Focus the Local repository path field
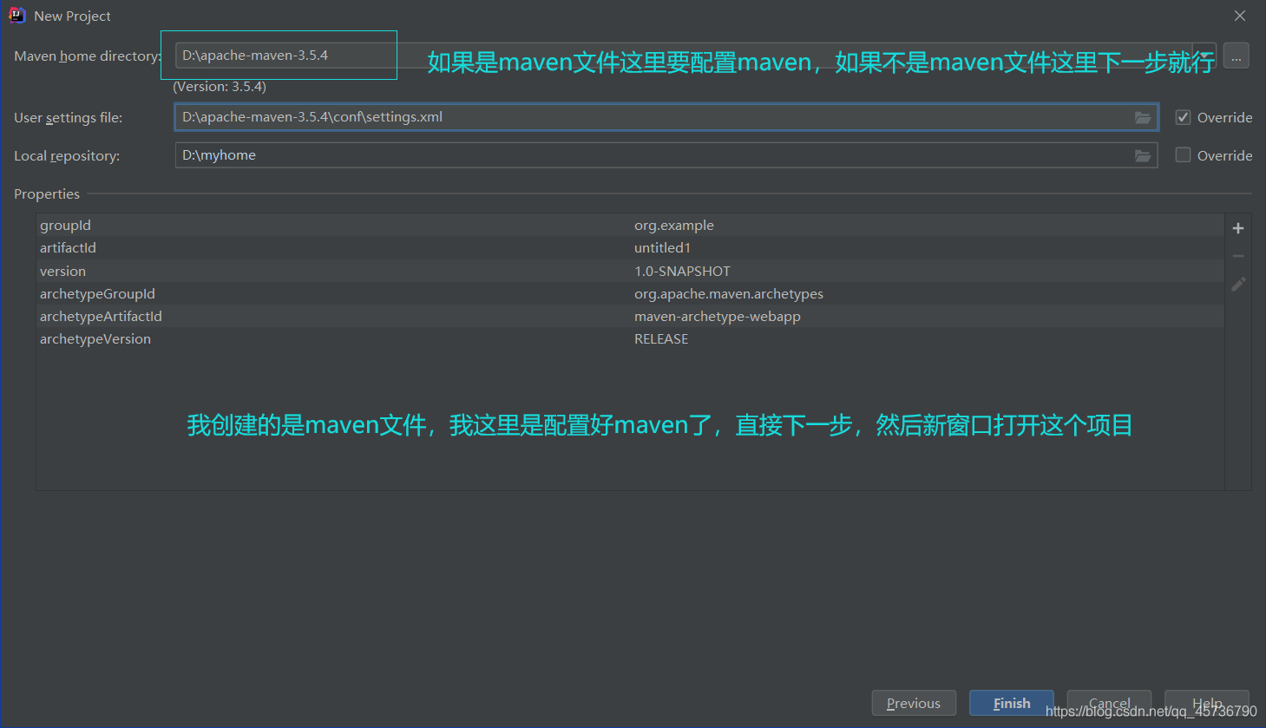 [666, 155]
